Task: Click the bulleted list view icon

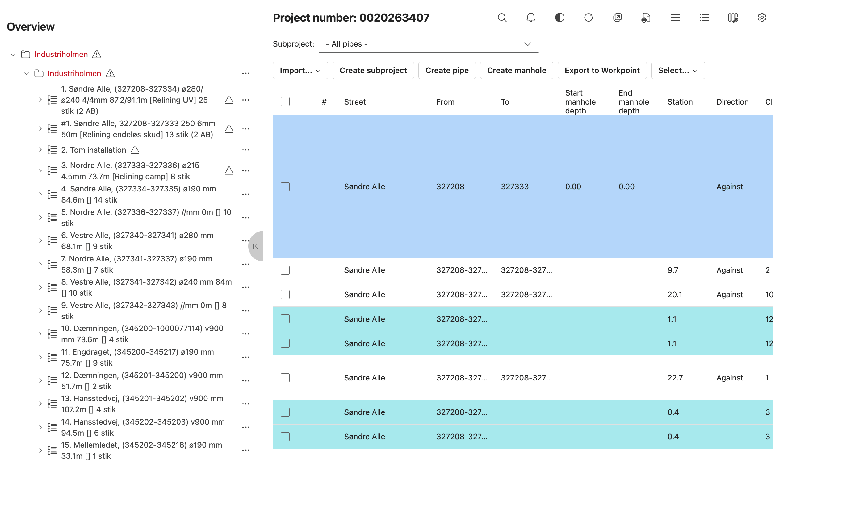Action: [704, 18]
